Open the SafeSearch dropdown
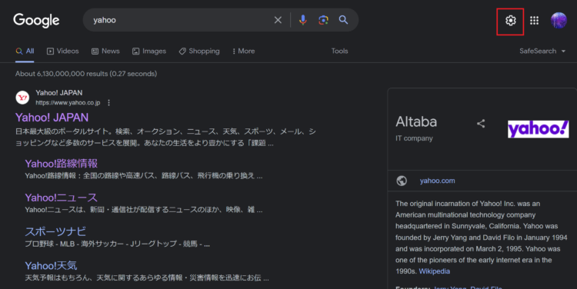577x289 pixels. pos(542,51)
